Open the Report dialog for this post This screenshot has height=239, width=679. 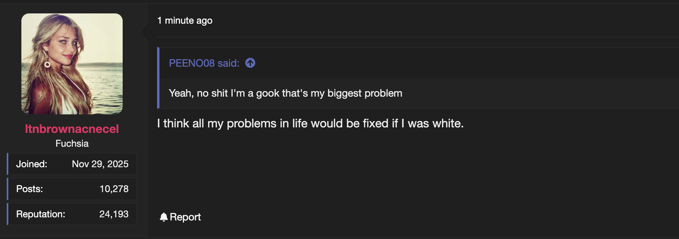[x=185, y=217]
